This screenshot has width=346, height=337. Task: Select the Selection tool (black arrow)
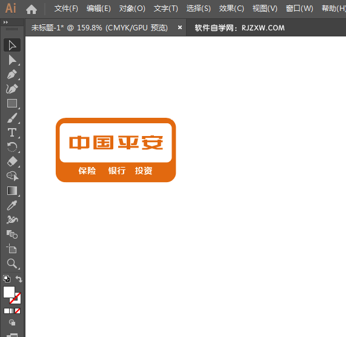tap(12, 45)
